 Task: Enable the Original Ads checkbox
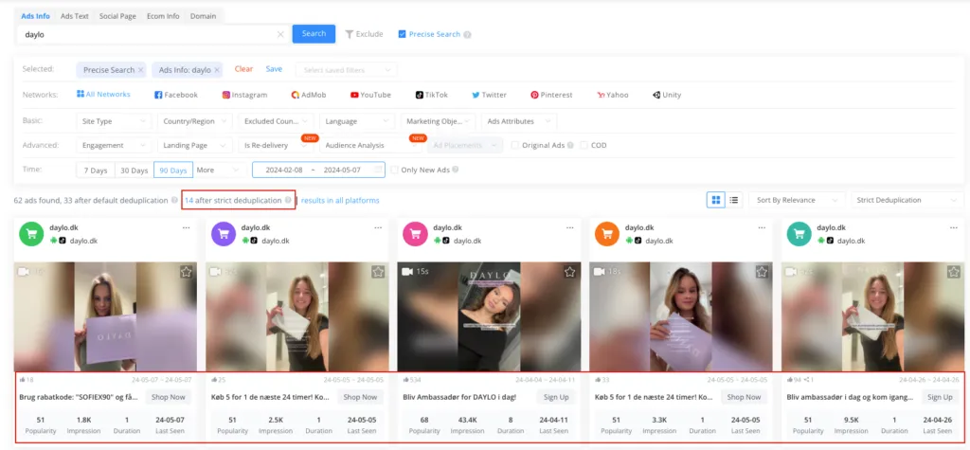coord(514,145)
